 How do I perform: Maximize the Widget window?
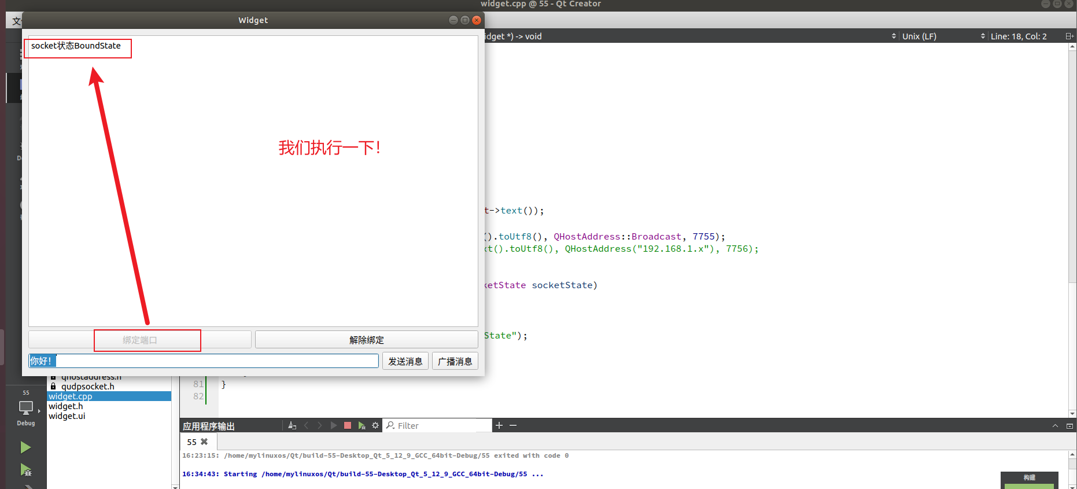pos(465,20)
